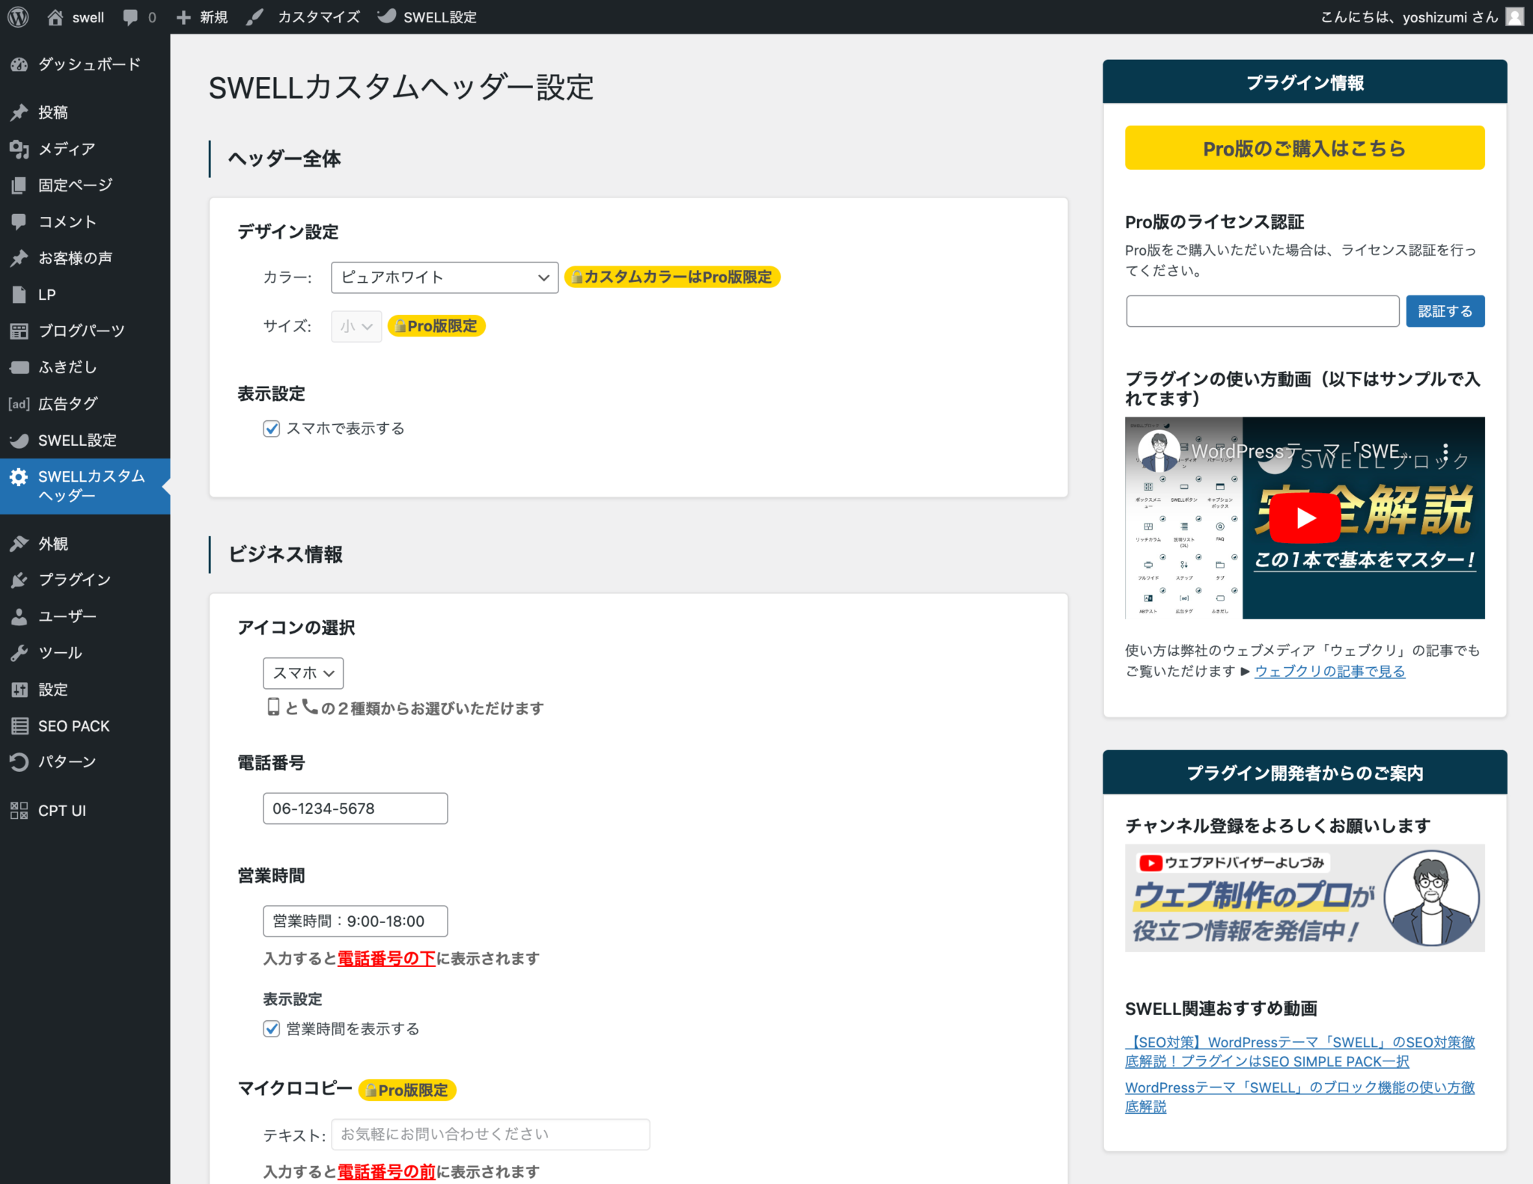
Task: Open SWELL設定 in the top admin bar
Action: [440, 16]
